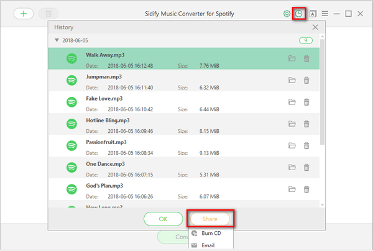373x251 pixels.
Task: Click the 2018-06-05 date group label
Action: click(75, 40)
